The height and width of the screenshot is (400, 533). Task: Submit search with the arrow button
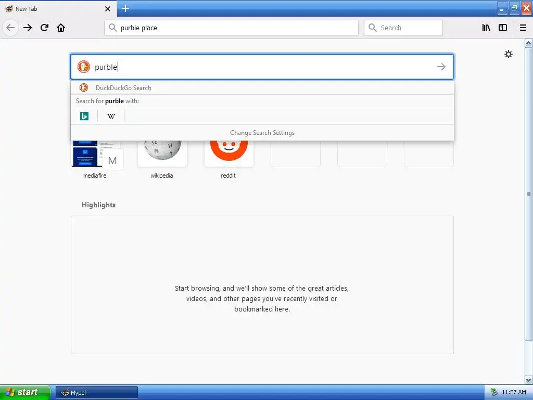coord(441,67)
